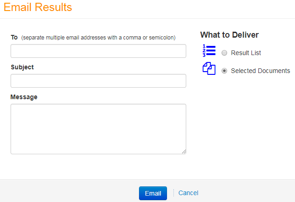Screen dimensions: 295x202
Task: Click the bold To label
Action: click(14, 37)
